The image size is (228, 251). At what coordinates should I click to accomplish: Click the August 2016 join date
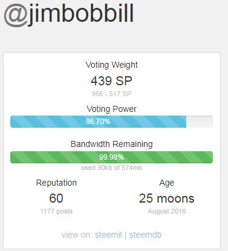point(167,211)
